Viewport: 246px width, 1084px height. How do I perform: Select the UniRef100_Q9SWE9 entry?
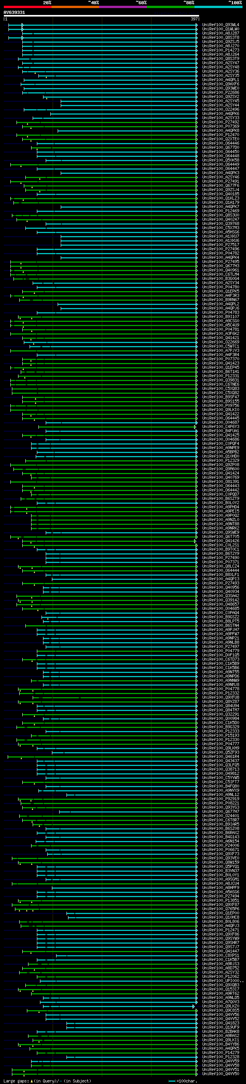(x=221, y=532)
